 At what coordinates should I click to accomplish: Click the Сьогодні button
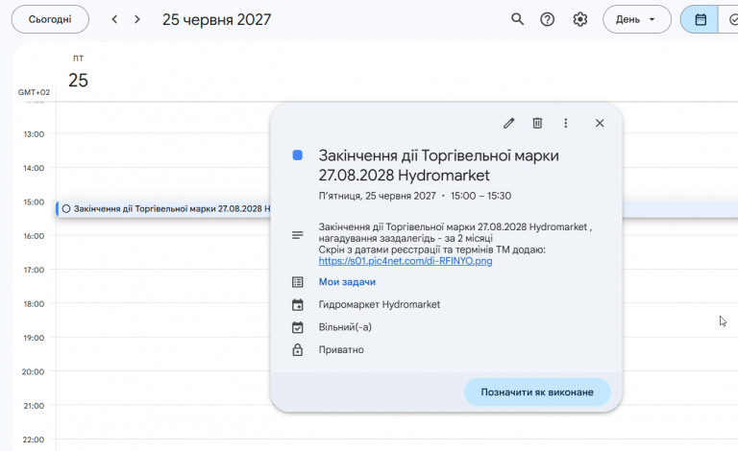tap(50, 19)
